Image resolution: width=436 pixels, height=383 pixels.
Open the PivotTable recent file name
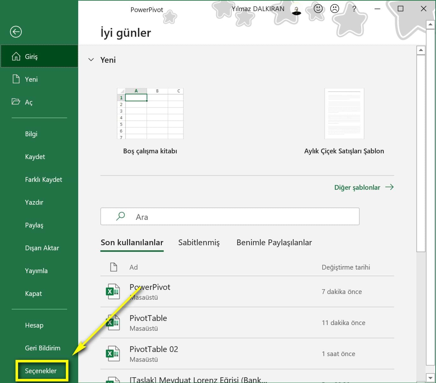click(x=148, y=318)
